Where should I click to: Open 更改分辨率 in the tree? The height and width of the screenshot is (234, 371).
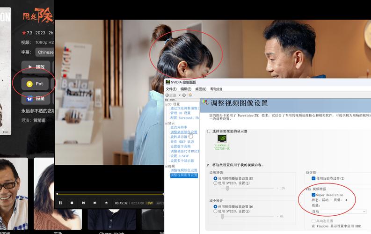[179, 127]
